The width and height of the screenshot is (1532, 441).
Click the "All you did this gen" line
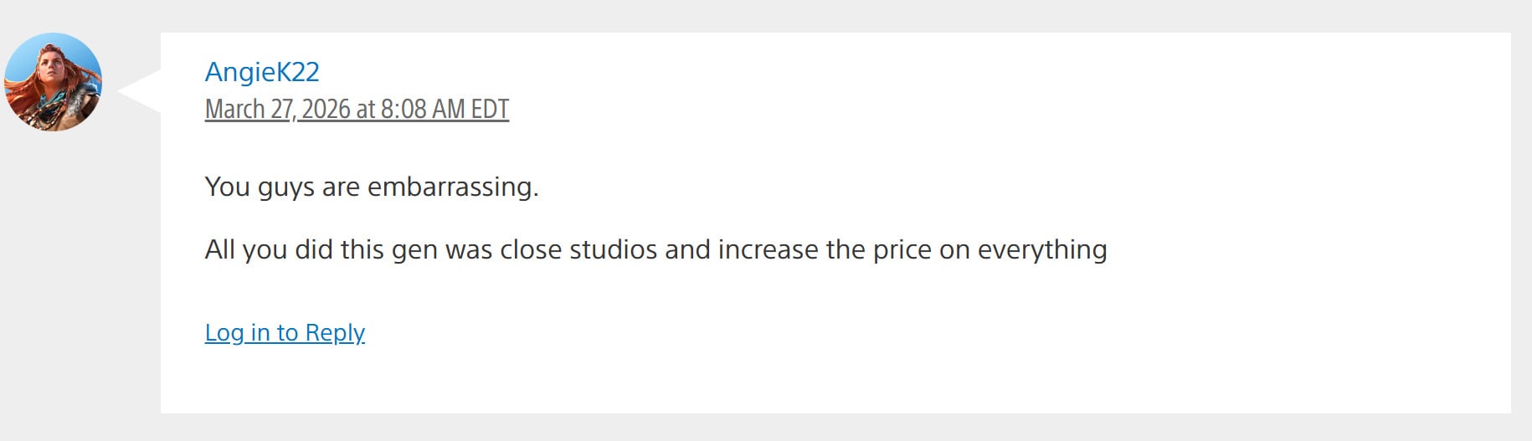tap(655, 250)
